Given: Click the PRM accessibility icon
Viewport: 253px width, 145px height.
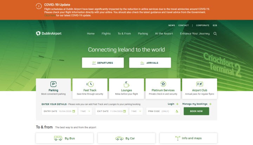Looking at the screenshot, I should tap(177, 111).
